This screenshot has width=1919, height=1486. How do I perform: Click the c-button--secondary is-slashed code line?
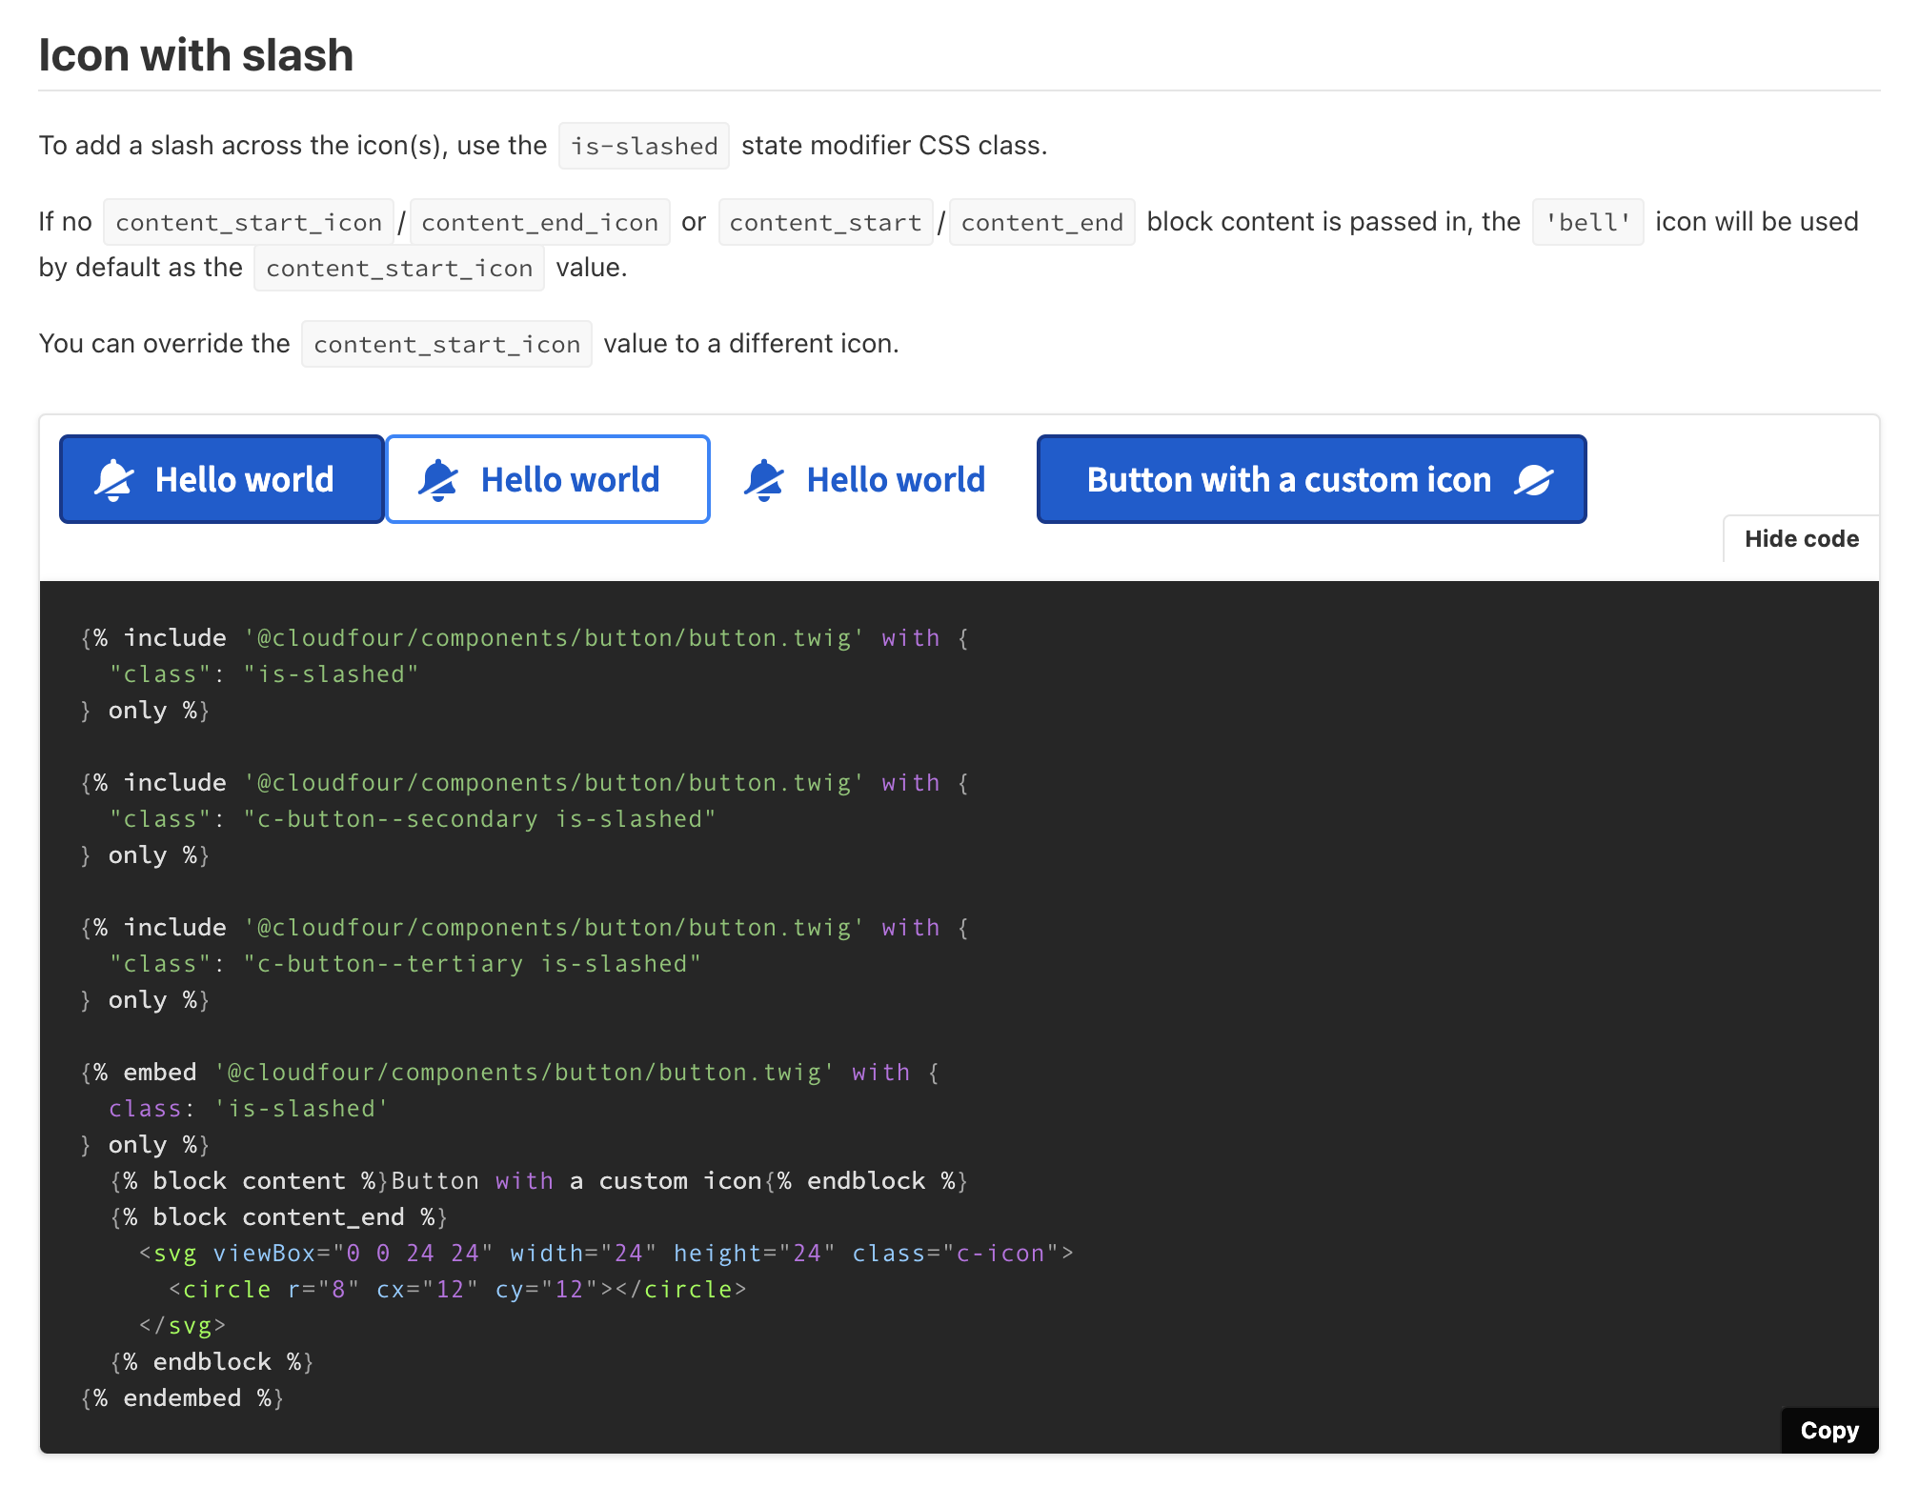point(412,819)
